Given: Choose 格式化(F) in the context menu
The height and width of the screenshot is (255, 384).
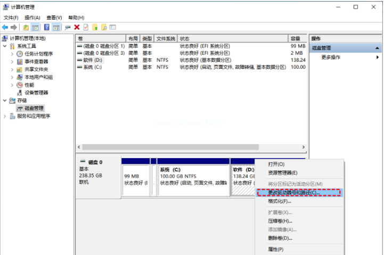Looking at the screenshot, I should (x=280, y=201).
